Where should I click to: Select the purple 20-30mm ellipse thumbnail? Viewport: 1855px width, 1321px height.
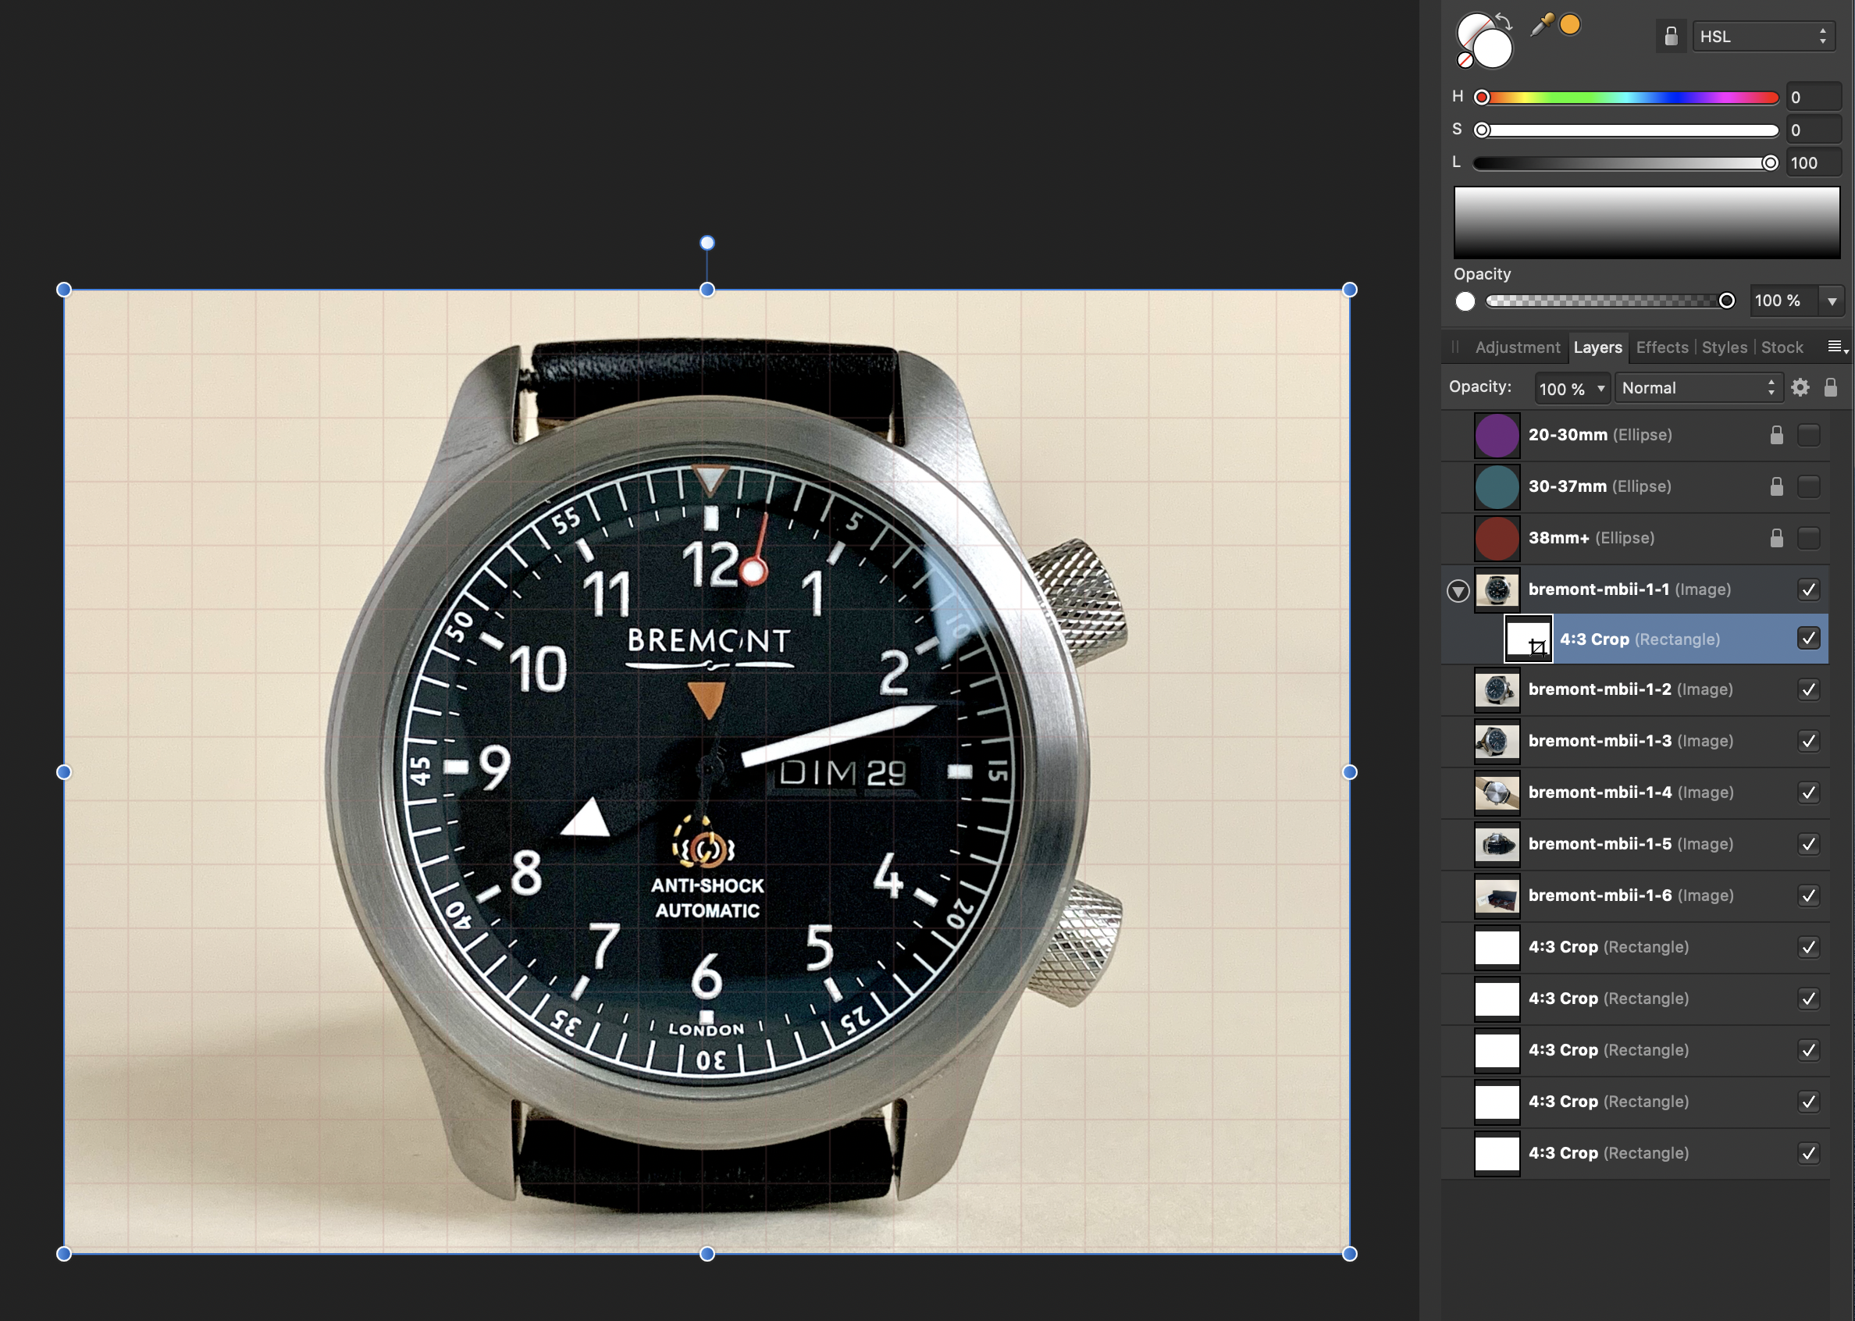coord(1497,435)
